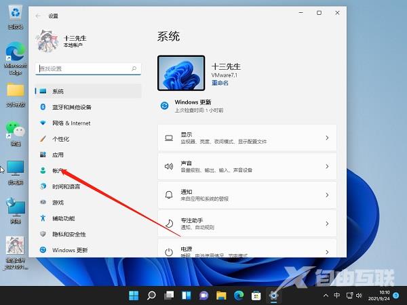
Task: Open the WeChat desktop shortcut
Action: tap(16, 134)
